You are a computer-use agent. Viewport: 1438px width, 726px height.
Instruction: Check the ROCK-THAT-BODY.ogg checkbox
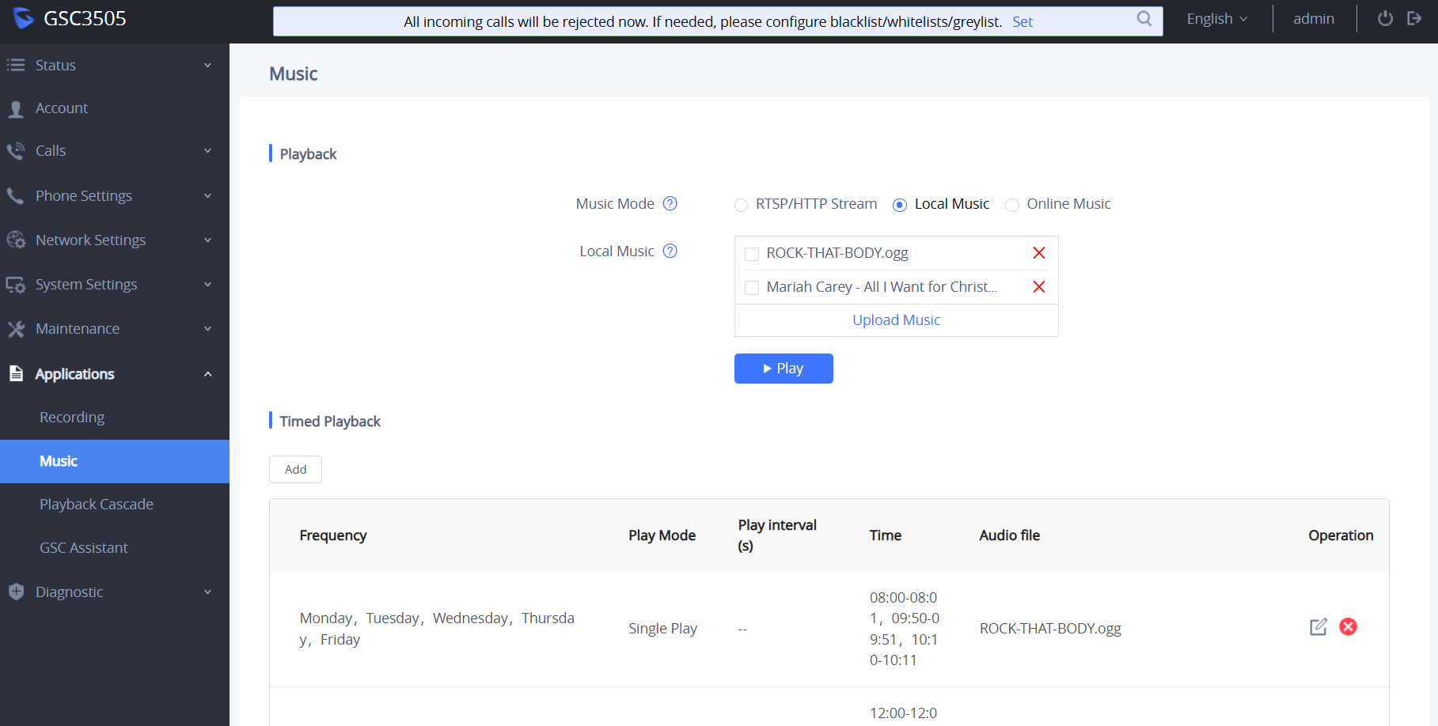pyautogui.click(x=752, y=254)
